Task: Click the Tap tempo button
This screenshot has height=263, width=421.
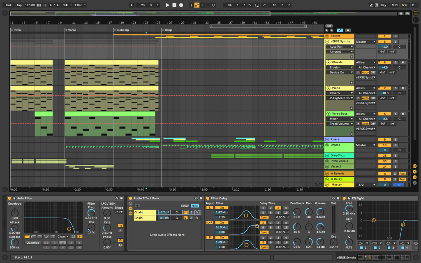Action: coord(19,5)
